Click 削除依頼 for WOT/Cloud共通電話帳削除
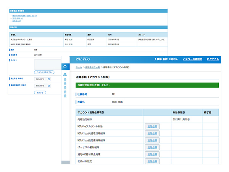 click(x=152, y=133)
